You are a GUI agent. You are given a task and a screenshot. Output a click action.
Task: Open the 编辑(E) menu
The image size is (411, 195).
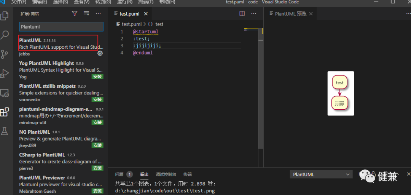40,2
